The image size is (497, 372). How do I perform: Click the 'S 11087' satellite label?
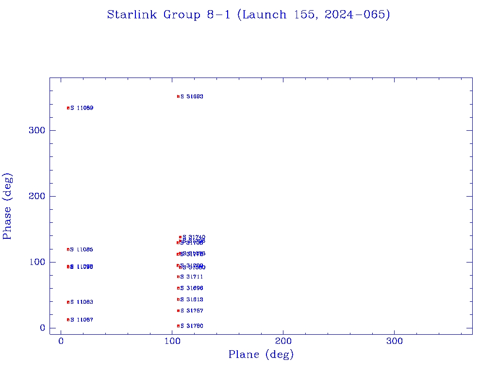pos(82,320)
